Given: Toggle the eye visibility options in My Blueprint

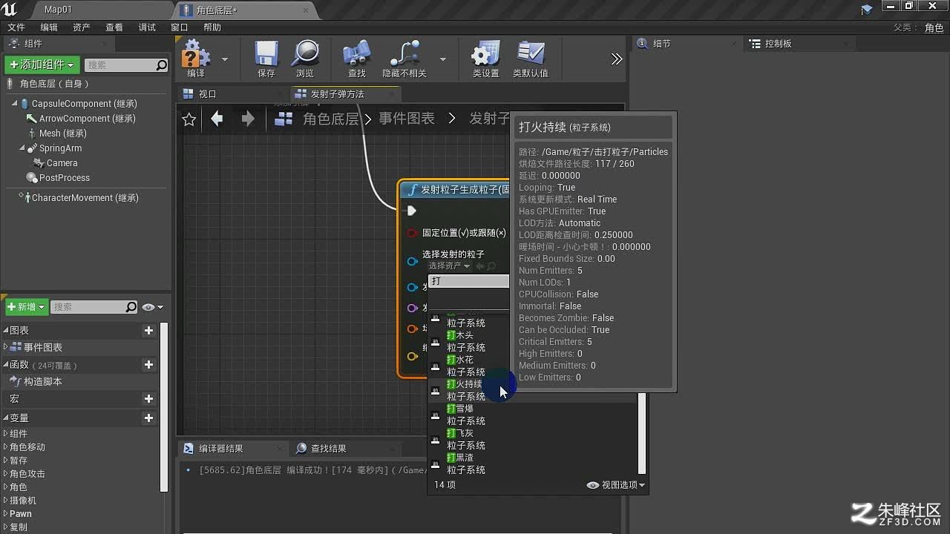Looking at the screenshot, I should [x=152, y=307].
